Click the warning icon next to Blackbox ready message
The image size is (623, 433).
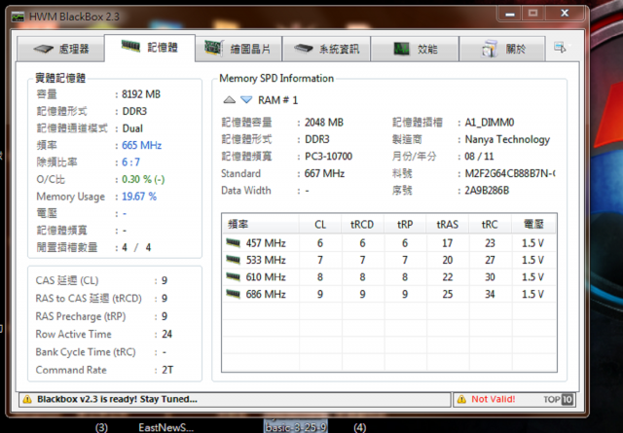point(27,399)
